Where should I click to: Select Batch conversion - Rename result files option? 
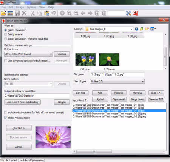pyautogui.click(x=5, y=39)
